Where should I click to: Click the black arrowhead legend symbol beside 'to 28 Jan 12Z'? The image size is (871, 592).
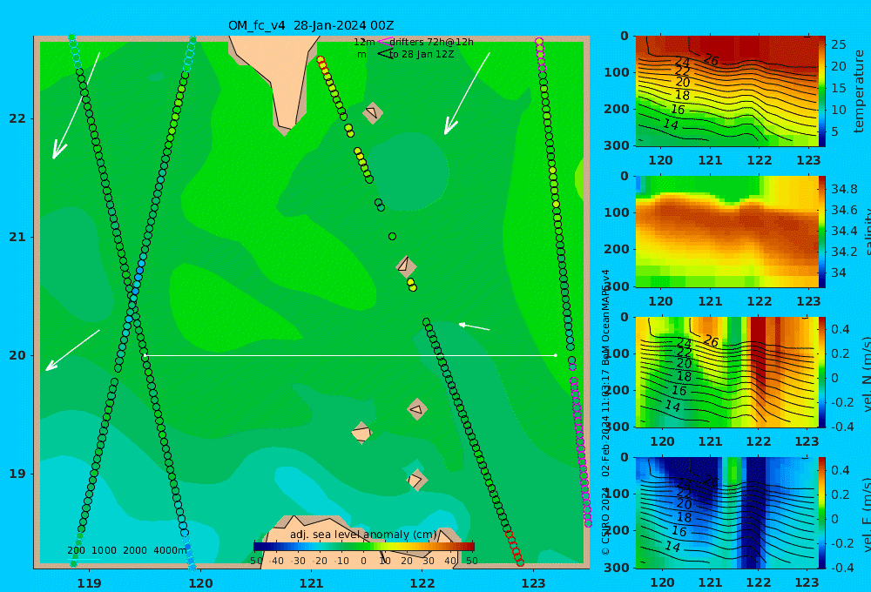[x=384, y=54]
